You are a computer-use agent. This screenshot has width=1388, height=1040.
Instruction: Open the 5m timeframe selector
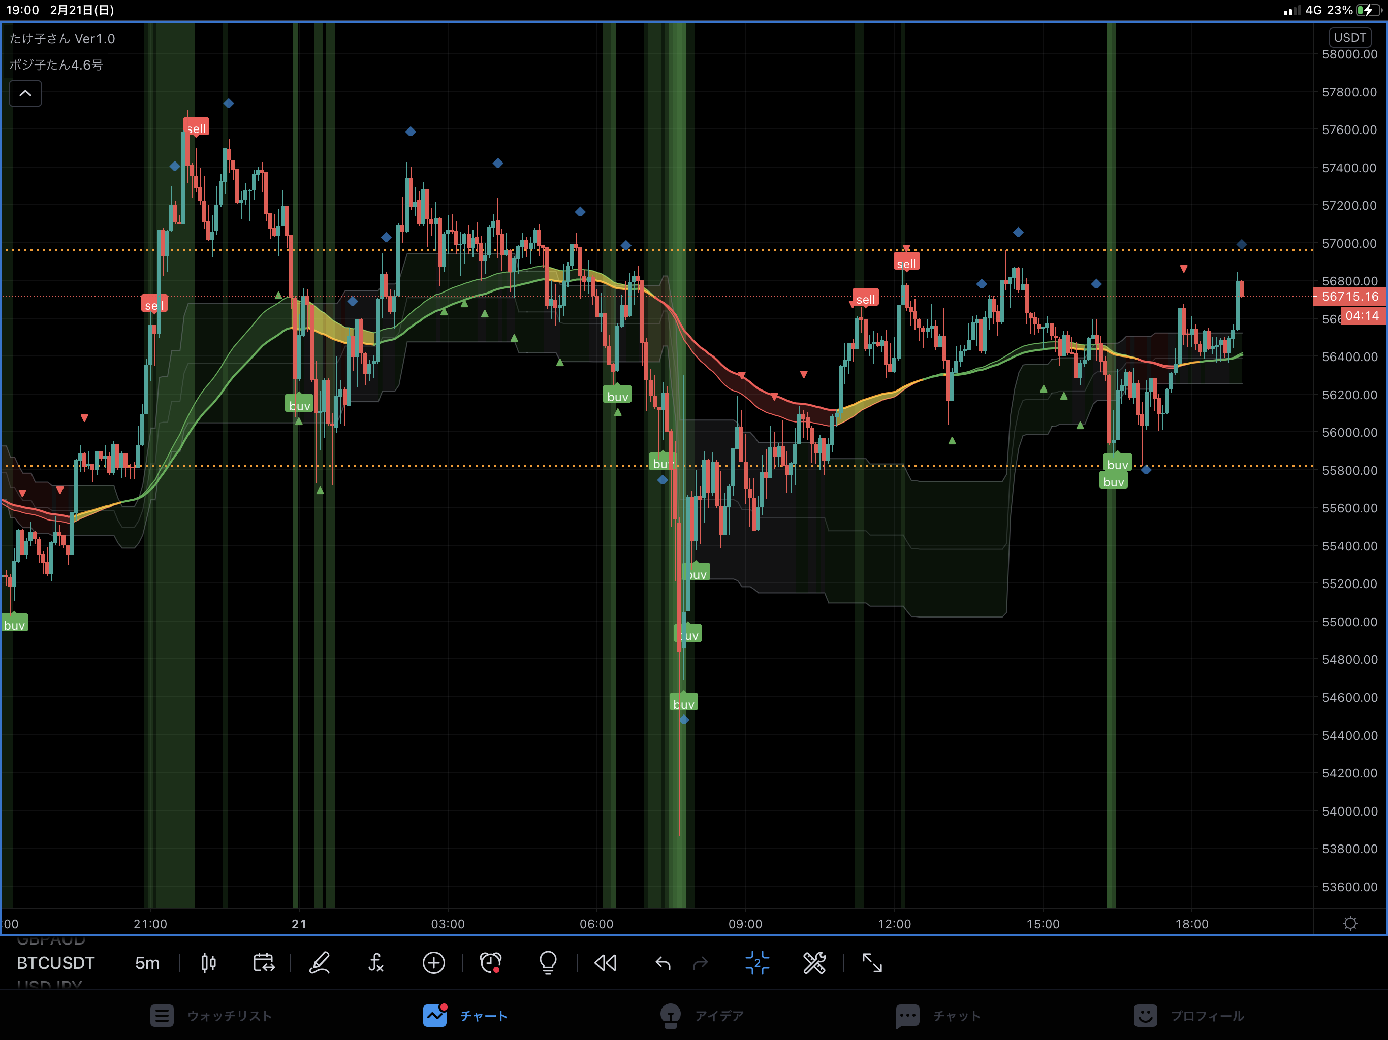pos(147,963)
